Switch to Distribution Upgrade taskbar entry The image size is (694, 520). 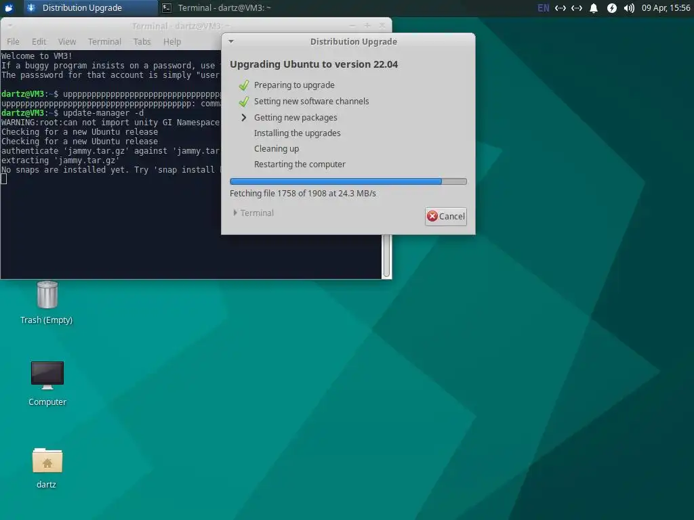tap(89, 7)
